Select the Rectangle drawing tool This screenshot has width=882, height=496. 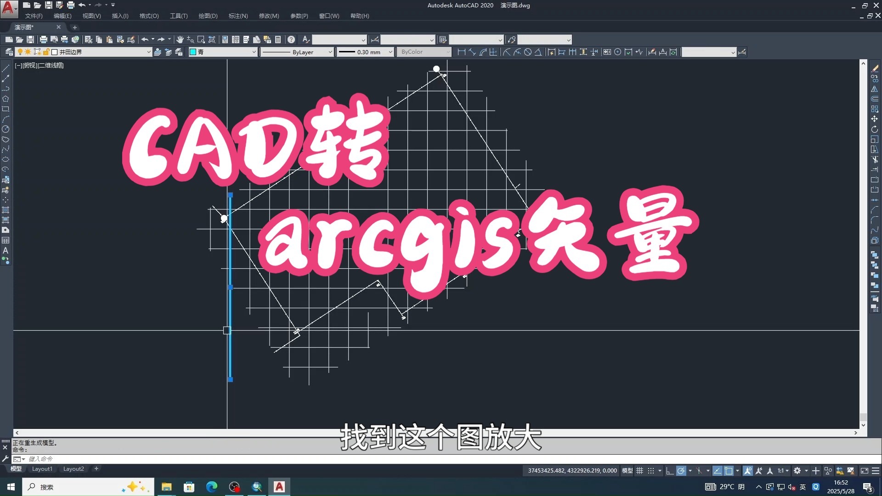click(x=6, y=109)
